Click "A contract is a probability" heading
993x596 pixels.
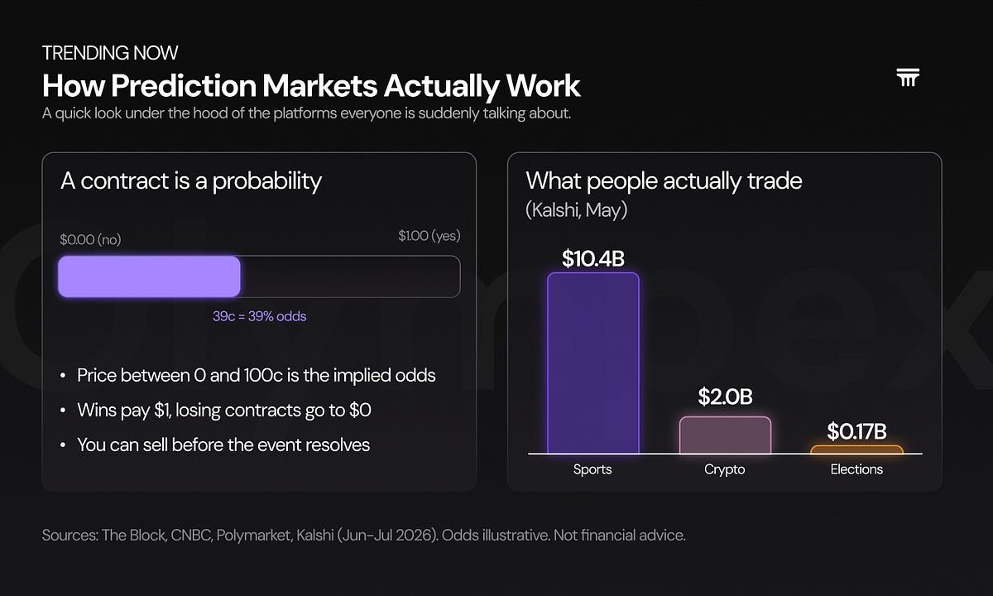coord(191,181)
